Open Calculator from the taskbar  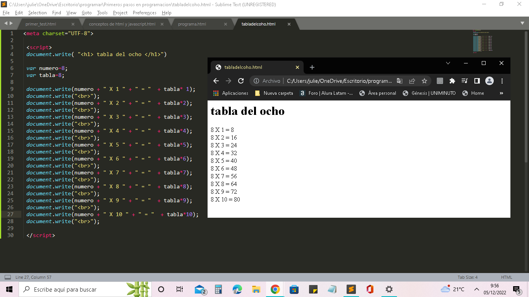click(x=218, y=289)
